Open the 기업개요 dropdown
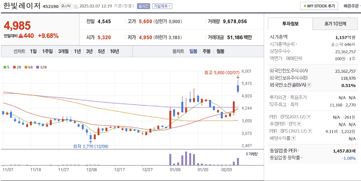The height and width of the screenshot is (181, 361). pos(162,6)
